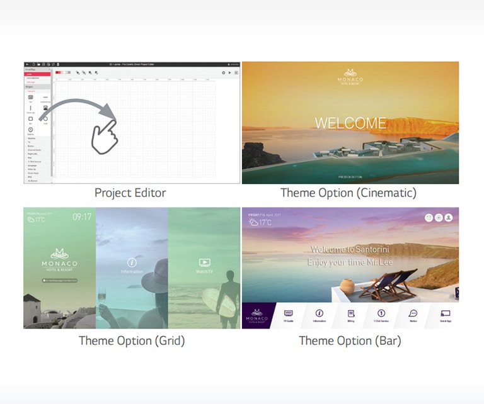Select the Information tile in Grid theme
Viewport: 484px width, 404px height.
tap(132, 264)
